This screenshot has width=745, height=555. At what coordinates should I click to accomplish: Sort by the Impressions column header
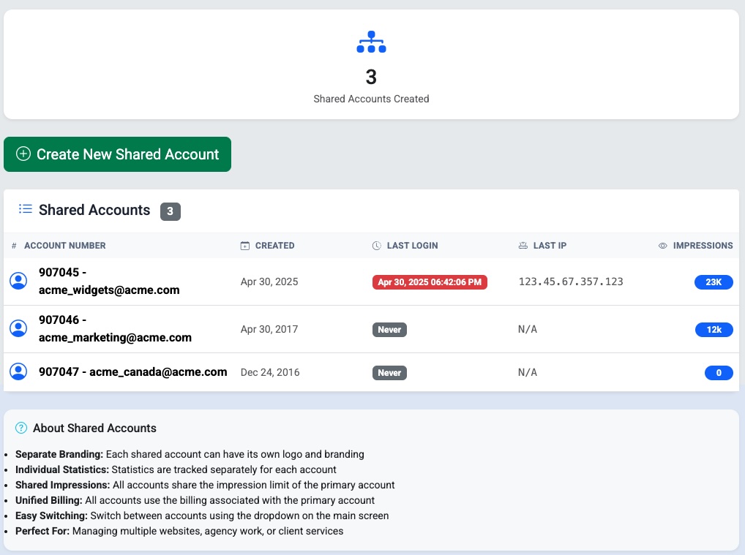tap(703, 245)
